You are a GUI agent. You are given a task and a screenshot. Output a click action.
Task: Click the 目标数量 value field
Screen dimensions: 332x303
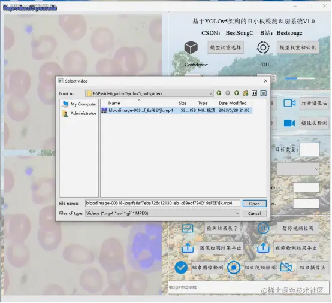[310, 149]
